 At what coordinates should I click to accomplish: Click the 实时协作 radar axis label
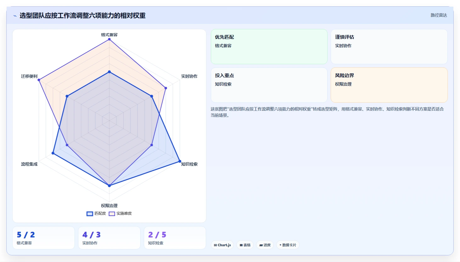189,76
